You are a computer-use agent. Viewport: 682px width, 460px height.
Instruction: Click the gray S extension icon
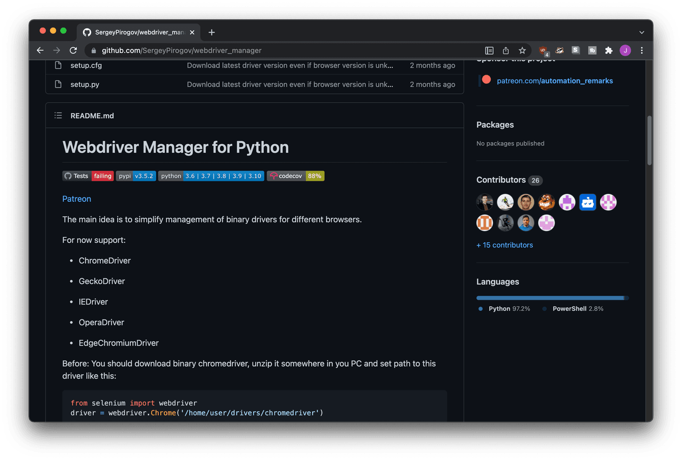click(x=575, y=50)
